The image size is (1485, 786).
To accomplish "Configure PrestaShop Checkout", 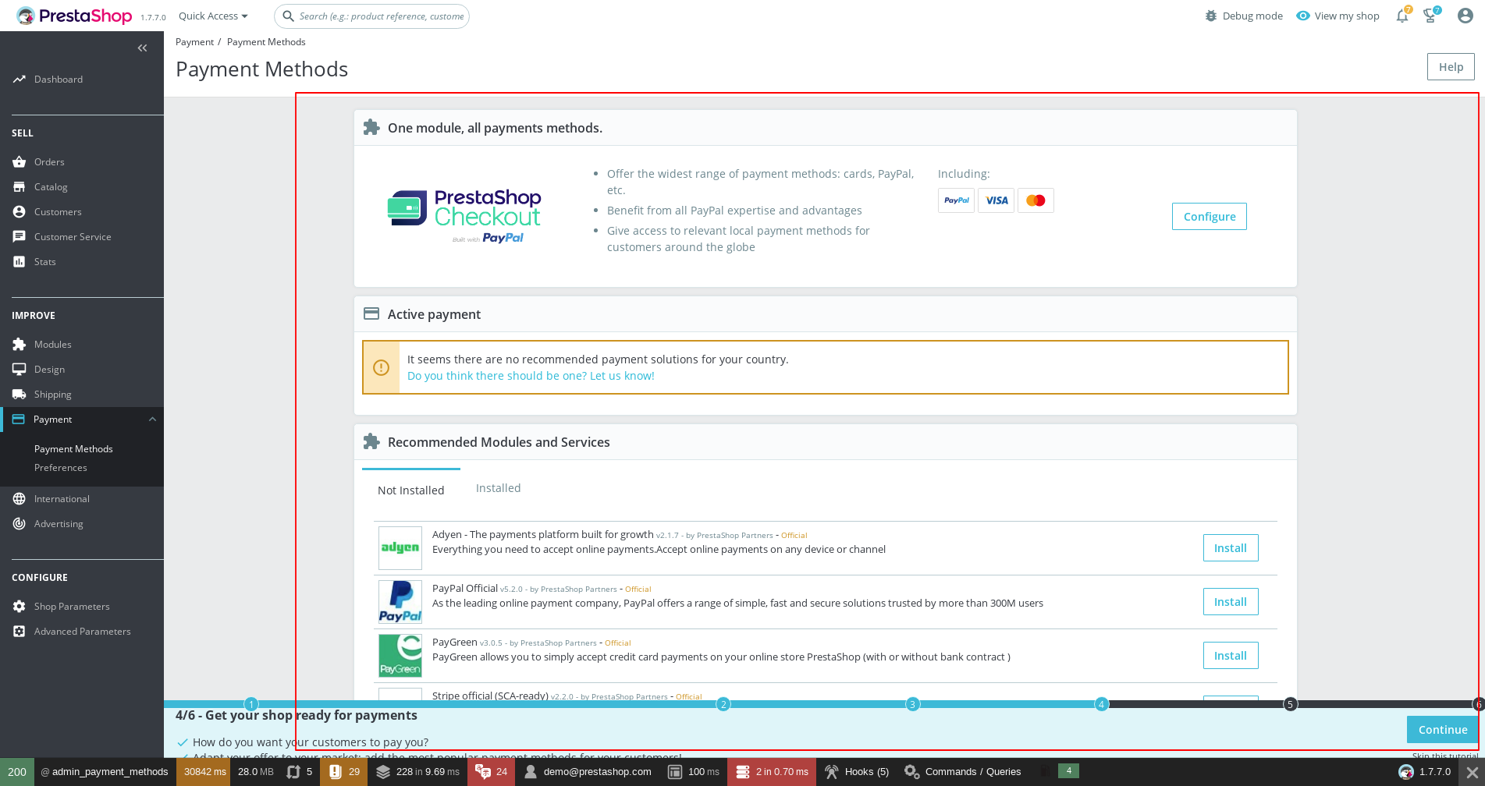I will point(1209,216).
